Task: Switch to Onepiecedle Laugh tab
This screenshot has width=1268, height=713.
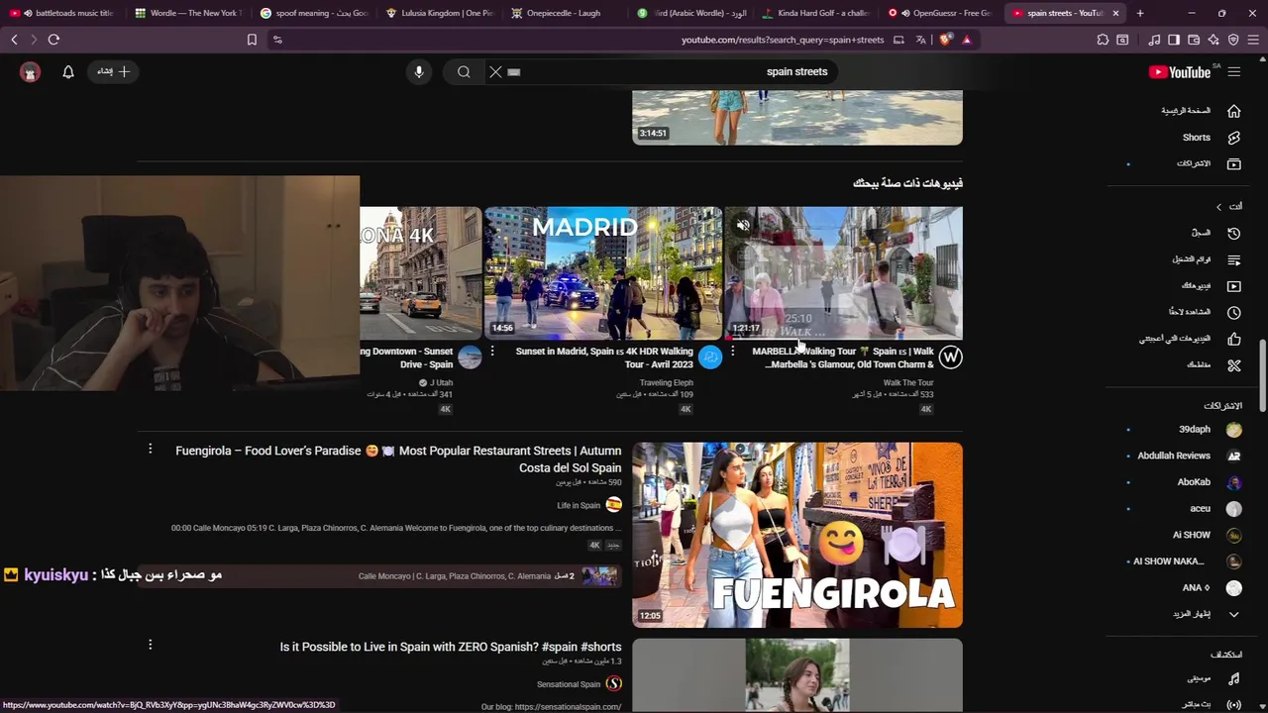Action: (x=565, y=13)
